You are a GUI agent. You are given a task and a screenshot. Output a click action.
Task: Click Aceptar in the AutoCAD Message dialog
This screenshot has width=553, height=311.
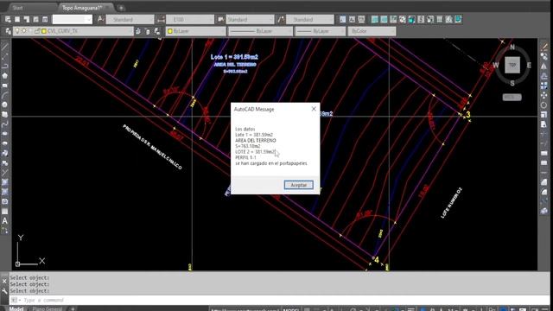click(298, 185)
